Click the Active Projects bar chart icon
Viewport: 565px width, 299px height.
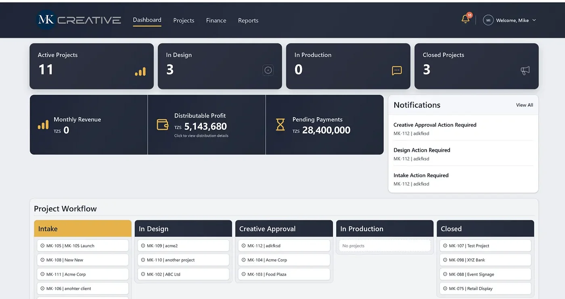click(140, 72)
